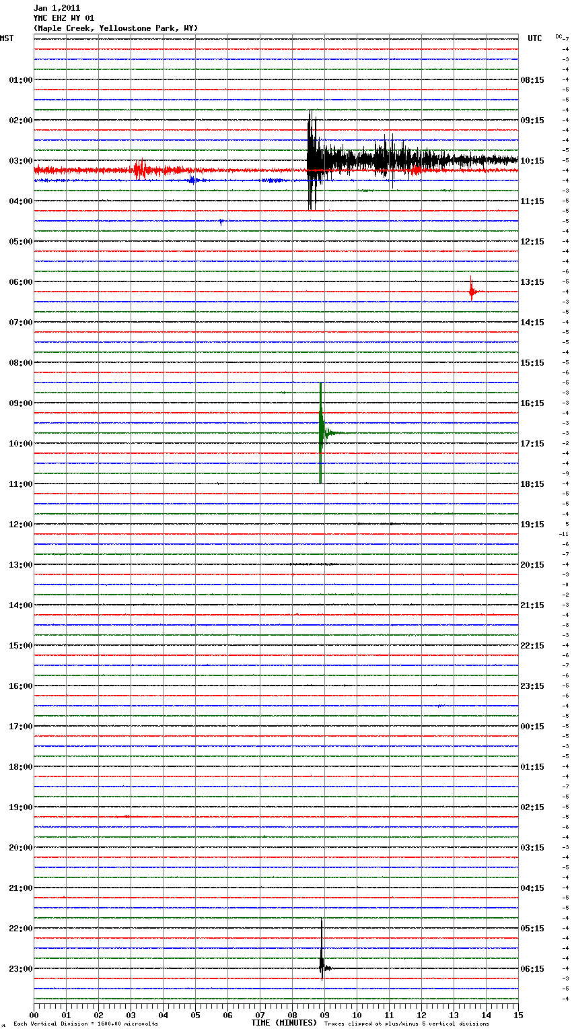Select the 15:00 MST time label
Image resolution: width=572 pixels, height=1033 pixels.
21,645
